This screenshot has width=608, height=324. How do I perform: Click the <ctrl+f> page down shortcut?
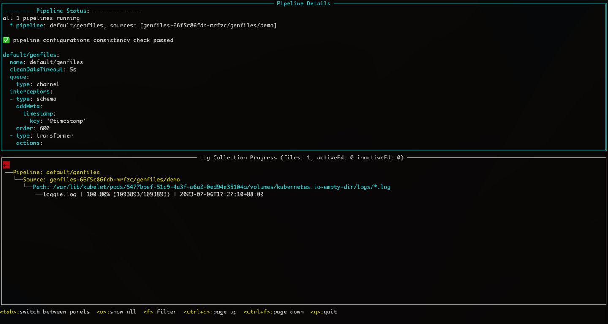(273, 312)
